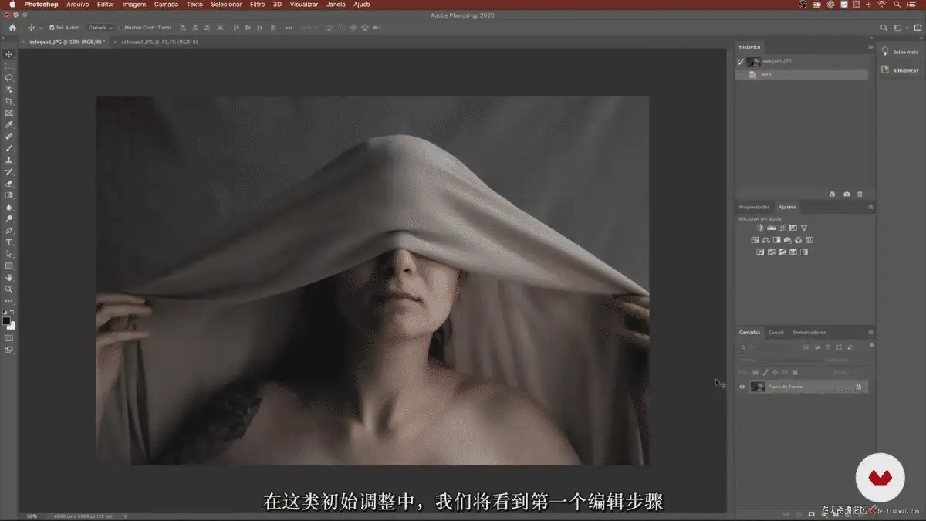Screen dimensions: 926x521
Task: Select the Spot Healing Brush tool
Action: click(x=9, y=137)
